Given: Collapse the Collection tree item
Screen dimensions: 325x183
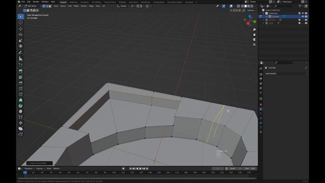Looking at the screenshot, I should tap(264, 13).
